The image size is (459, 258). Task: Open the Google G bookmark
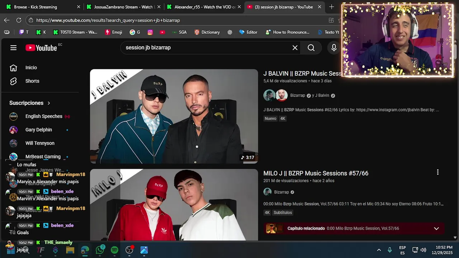pyautogui.click(x=135, y=32)
